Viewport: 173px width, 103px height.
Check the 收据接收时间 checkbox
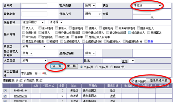(x=124, y=41)
